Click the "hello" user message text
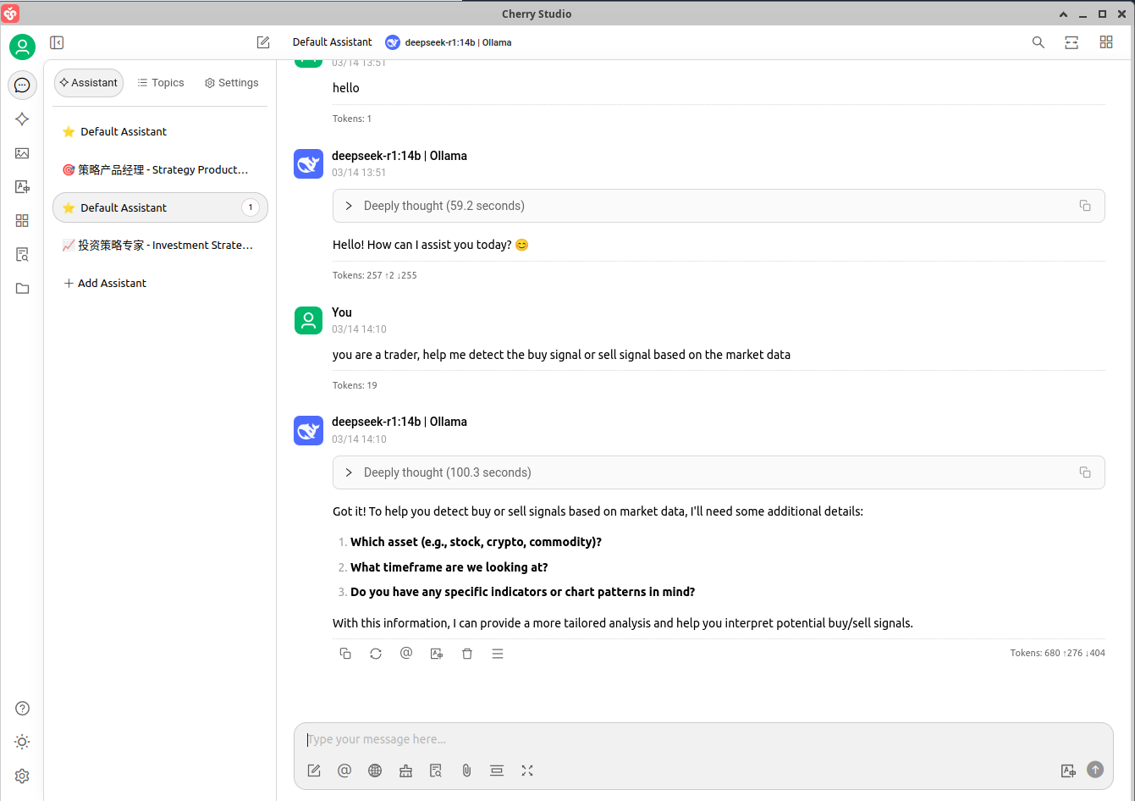Viewport: 1135px width, 801px height. [x=346, y=88]
